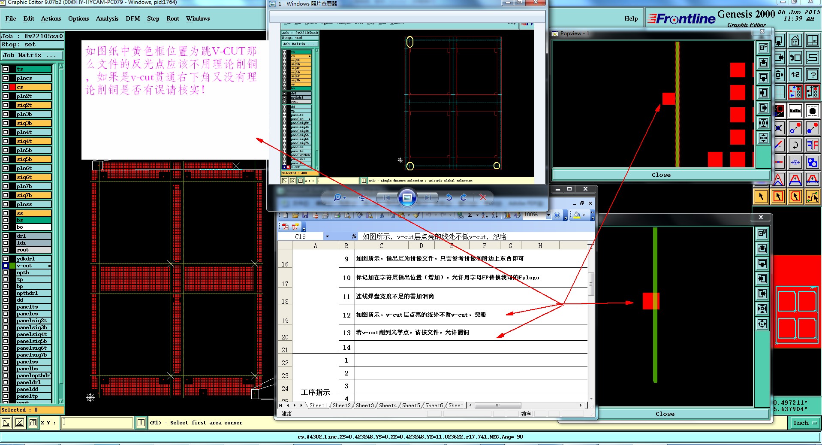The width and height of the screenshot is (822, 445).
Task: Click the red color swatch beside cs layer
Action: pos(12,87)
